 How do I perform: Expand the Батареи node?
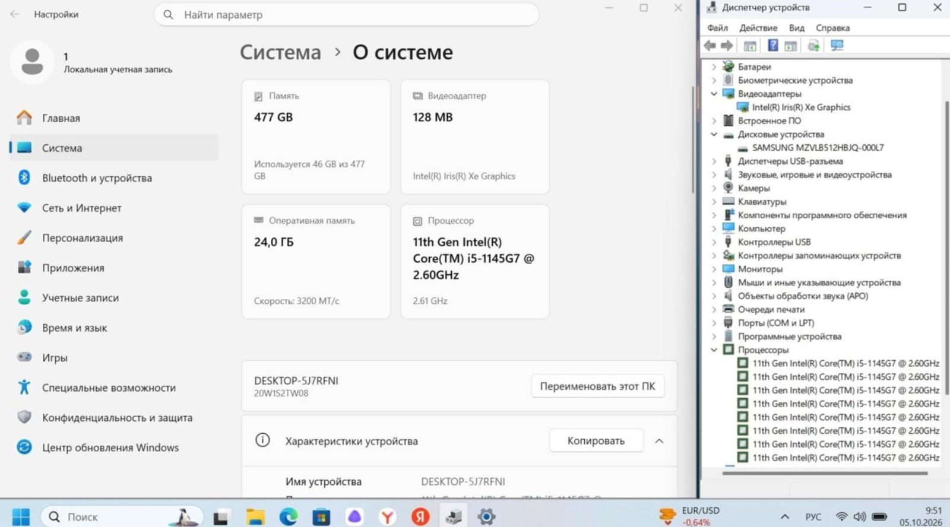pyautogui.click(x=714, y=67)
